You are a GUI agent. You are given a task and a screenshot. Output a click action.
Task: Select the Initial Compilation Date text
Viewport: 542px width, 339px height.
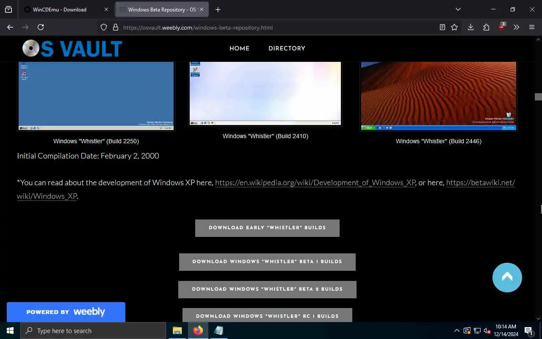[x=88, y=156]
